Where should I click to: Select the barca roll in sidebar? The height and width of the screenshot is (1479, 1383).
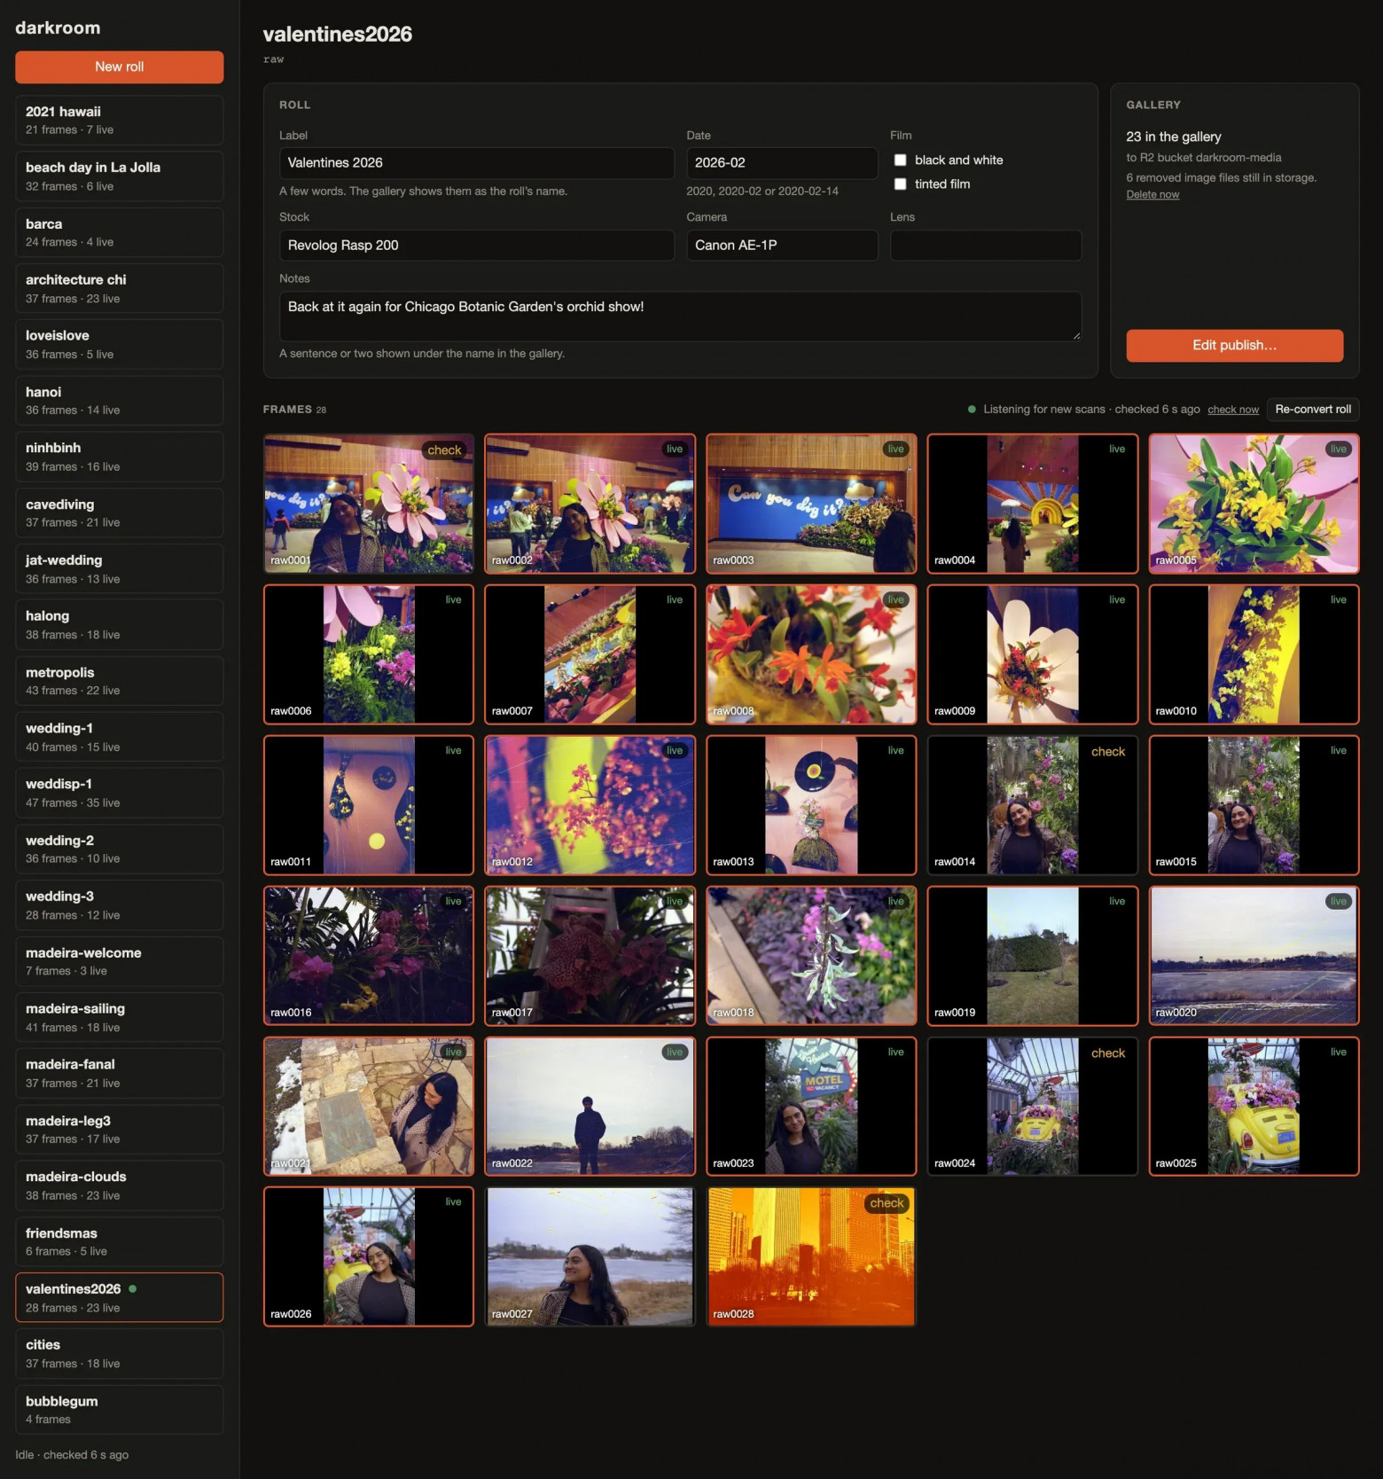point(119,232)
